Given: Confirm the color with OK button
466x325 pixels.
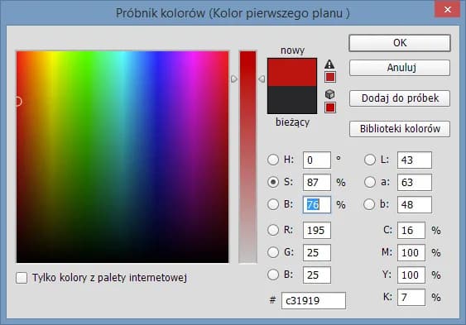Looking at the screenshot, I should [400, 43].
